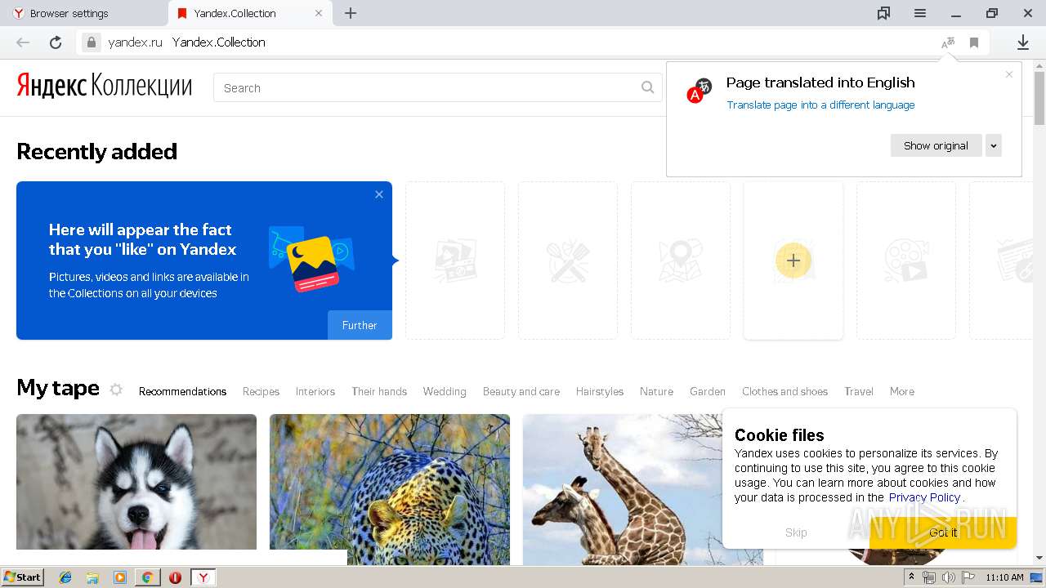This screenshot has height=588, width=1046.
Task: Select Beauty and care feed category
Action: [x=521, y=391]
